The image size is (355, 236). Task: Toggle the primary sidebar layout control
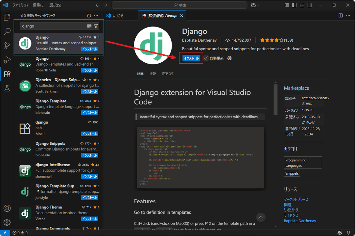coord(294,5)
